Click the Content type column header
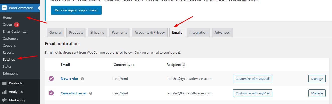This screenshot has height=104, width=332. tap(124, 65)
